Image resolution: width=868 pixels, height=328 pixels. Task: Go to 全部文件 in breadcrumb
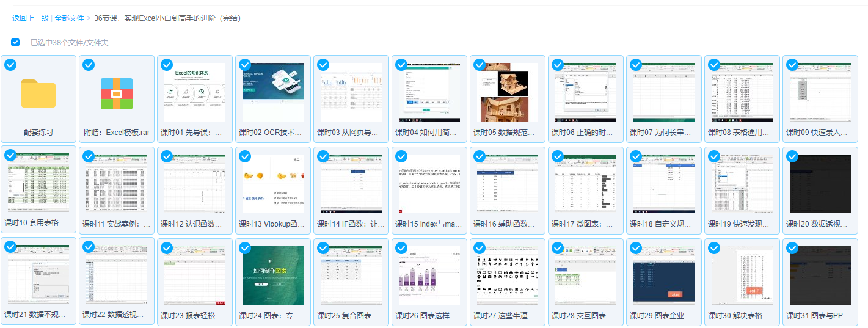(x=69, y=18)
